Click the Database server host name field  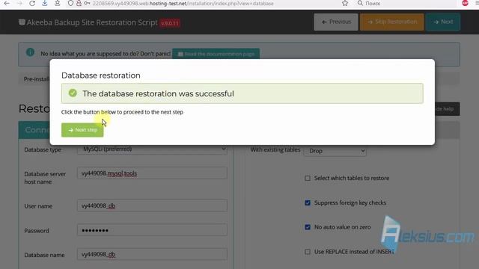tap(152, 173)
